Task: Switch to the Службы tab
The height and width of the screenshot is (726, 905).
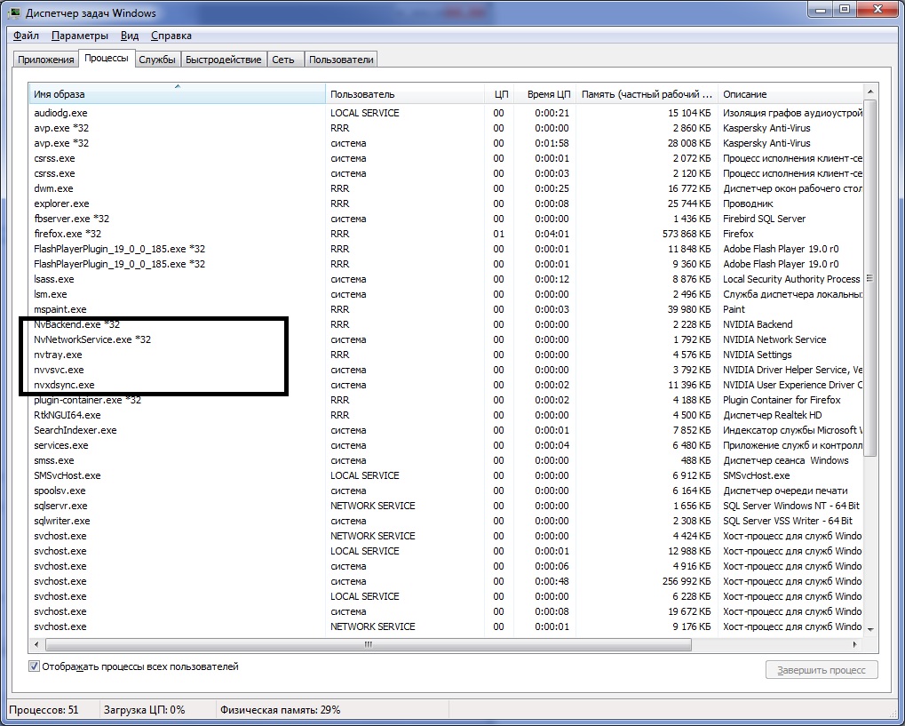Action: click(x=157, y=60)
